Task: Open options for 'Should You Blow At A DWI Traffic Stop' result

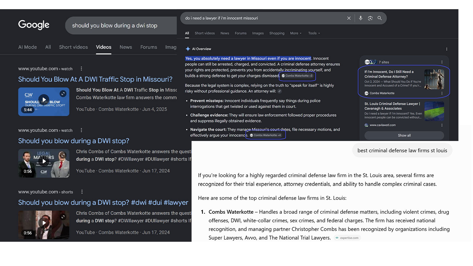Action: [81, 69]
